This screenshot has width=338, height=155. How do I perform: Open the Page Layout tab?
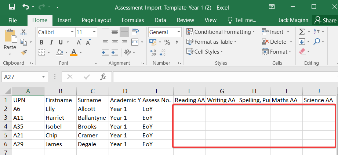click(x=97, y=20)
